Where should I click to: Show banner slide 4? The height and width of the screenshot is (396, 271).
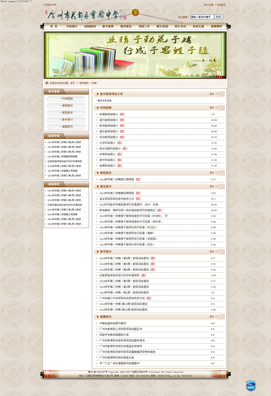click(224, 77)
